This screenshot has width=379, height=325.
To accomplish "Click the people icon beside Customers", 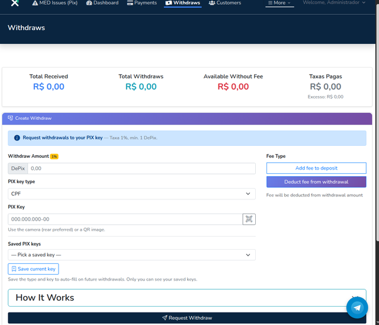I will [212, 3].
